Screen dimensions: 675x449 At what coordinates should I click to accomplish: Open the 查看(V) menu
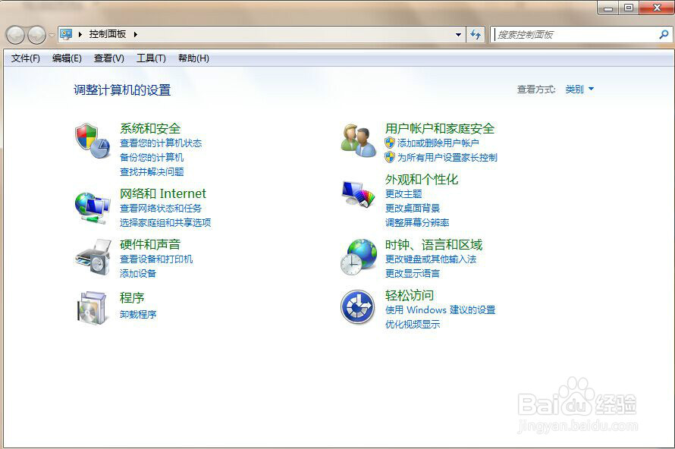click(x=109, y=58)
